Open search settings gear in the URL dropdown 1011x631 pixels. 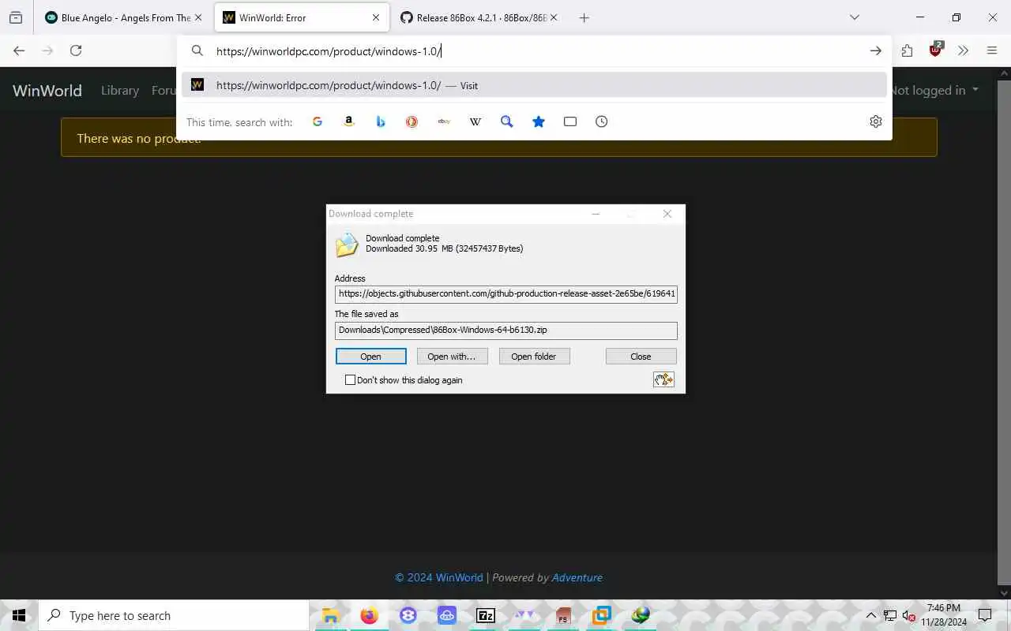click(x=876, y=121)
